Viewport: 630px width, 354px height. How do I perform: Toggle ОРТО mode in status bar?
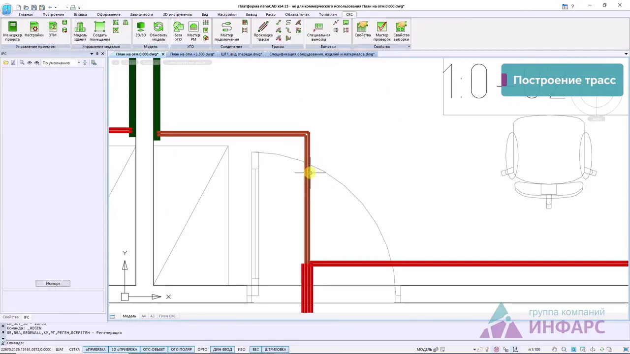coord(202,350)
